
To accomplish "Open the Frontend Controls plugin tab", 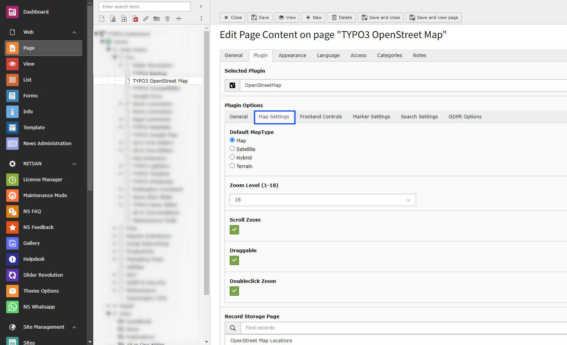I will (321, 117).
